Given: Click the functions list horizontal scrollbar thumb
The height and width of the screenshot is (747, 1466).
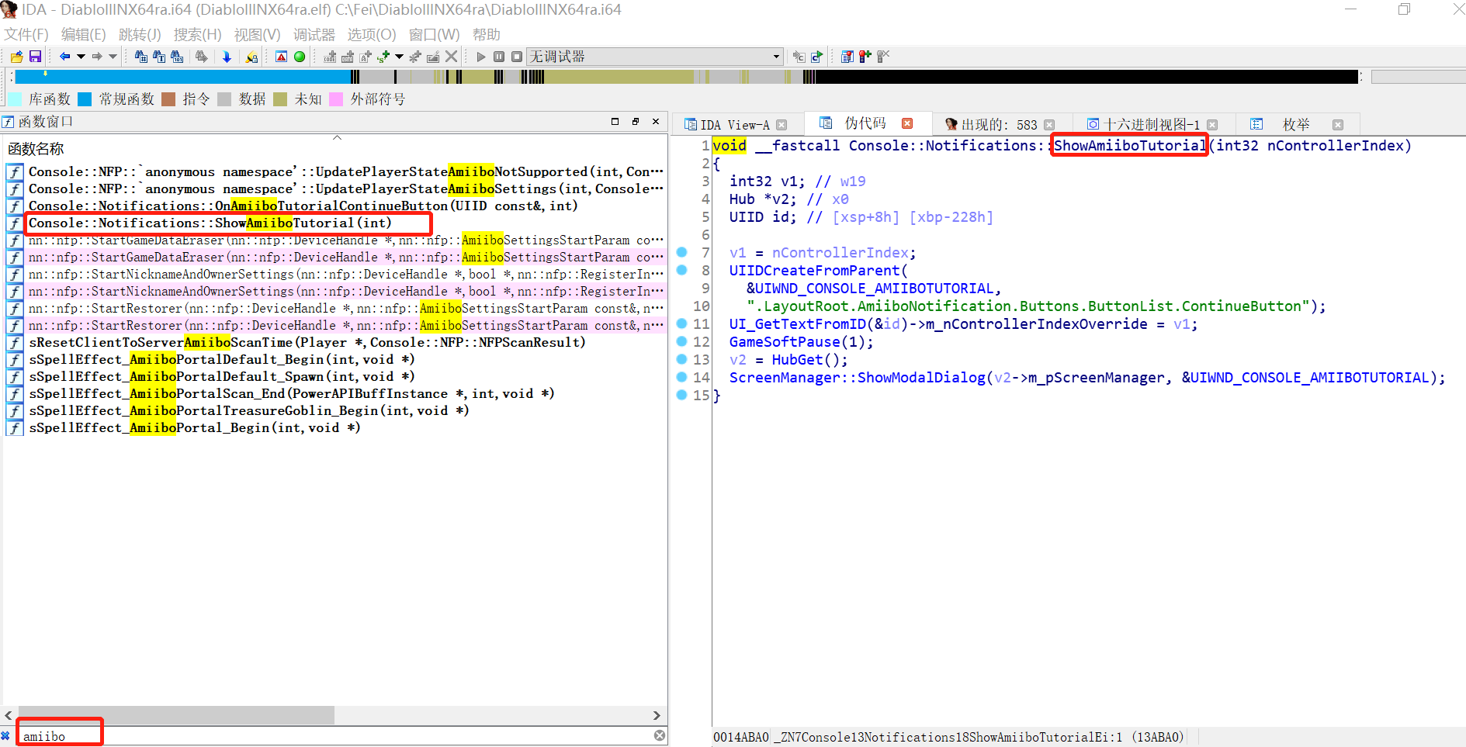Looking at the screenshot, I should tap(175, 715).
